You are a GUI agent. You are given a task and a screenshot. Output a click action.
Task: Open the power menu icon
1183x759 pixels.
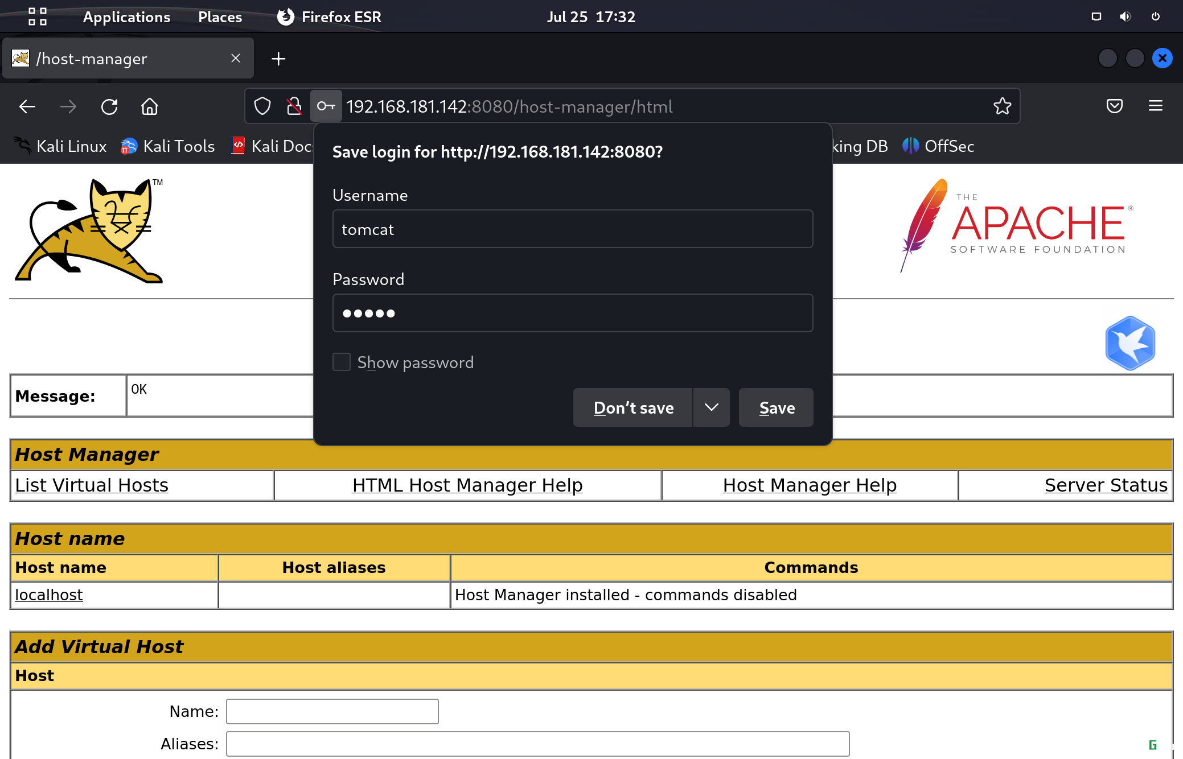(1156, 16)
